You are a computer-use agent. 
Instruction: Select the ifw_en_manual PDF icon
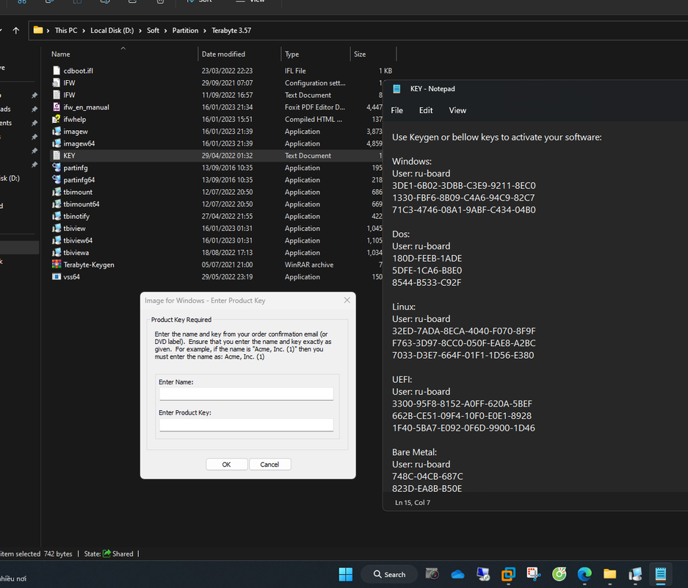(56, 107)
